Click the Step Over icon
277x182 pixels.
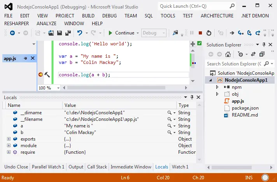[249, 33]
